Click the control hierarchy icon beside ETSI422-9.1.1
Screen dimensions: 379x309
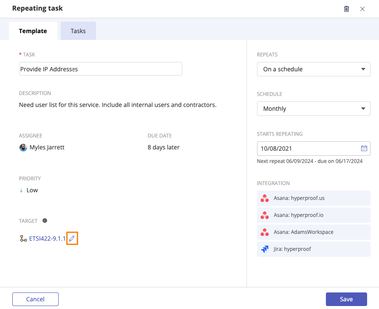[23, 239]
